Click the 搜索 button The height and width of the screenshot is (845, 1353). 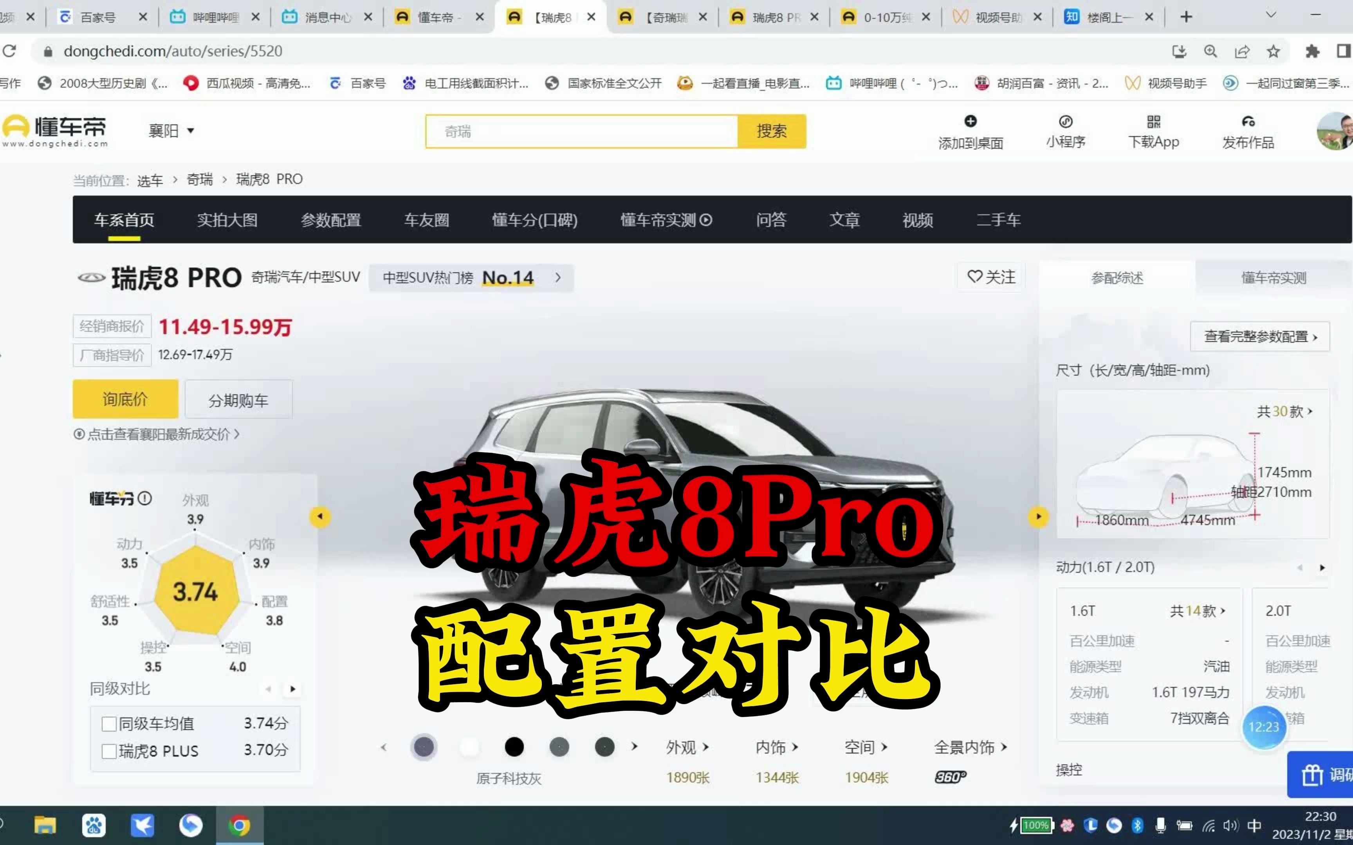click(772, 131)
